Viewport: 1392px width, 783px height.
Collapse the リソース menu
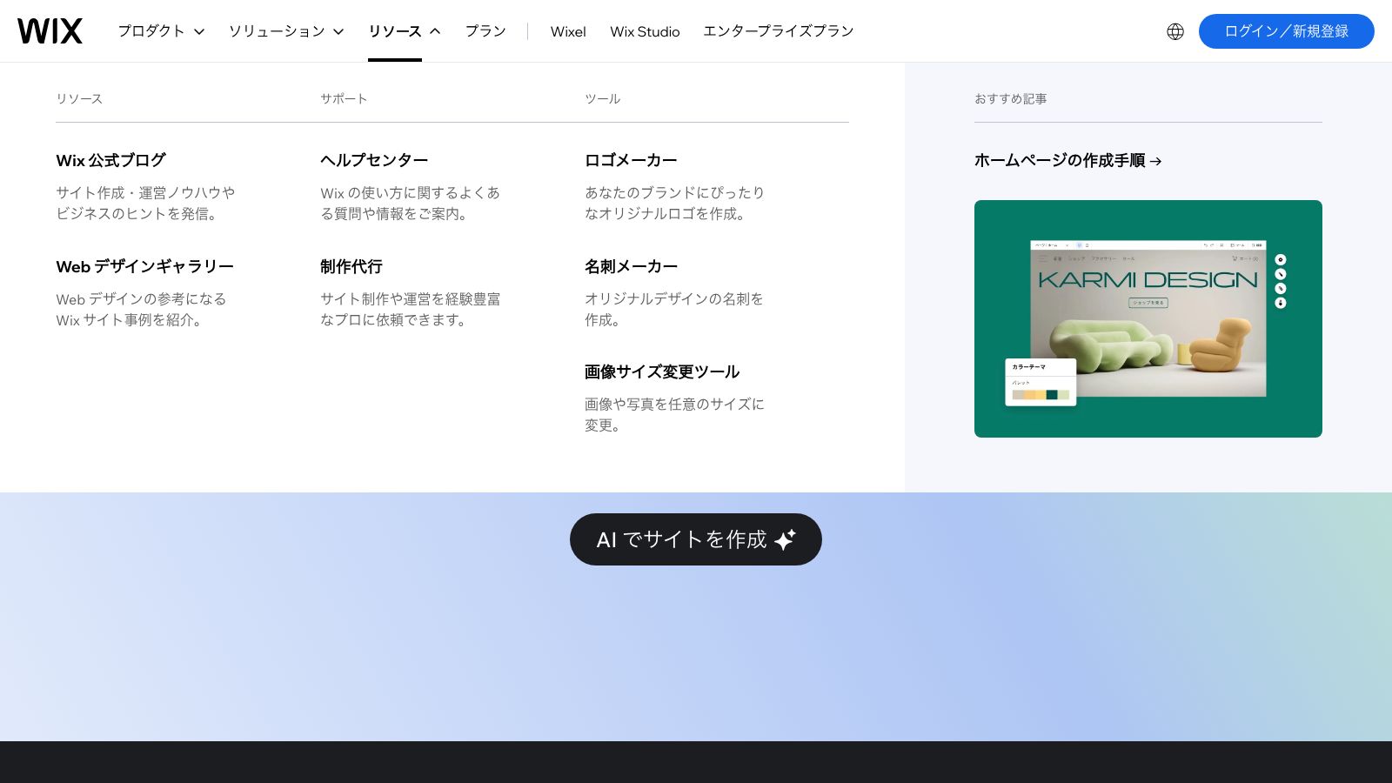[x=405, y=31]
